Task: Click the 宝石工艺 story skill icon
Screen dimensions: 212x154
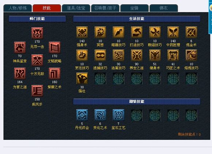Action: [118, 115]
